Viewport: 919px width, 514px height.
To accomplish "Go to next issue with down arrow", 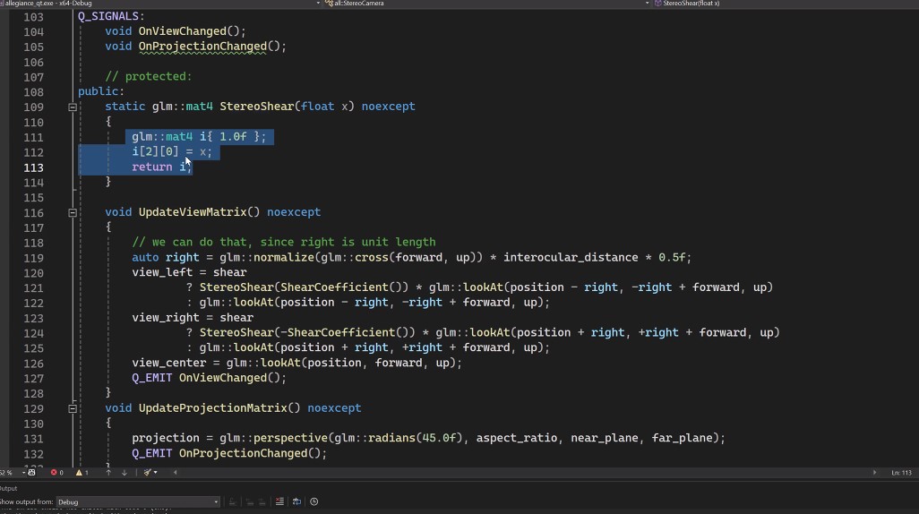I will tap(125, 472).
